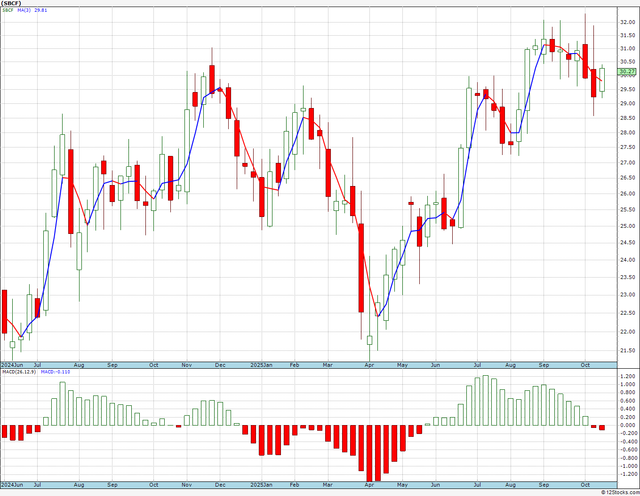Select the 27.50 price axis label

[627, 147]
